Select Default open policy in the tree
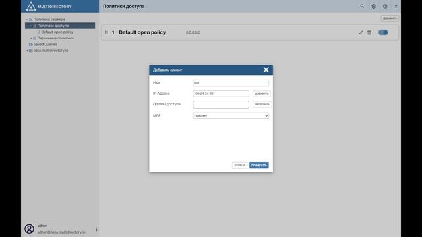This screenshot has width=422, height=237. [57, 32]
